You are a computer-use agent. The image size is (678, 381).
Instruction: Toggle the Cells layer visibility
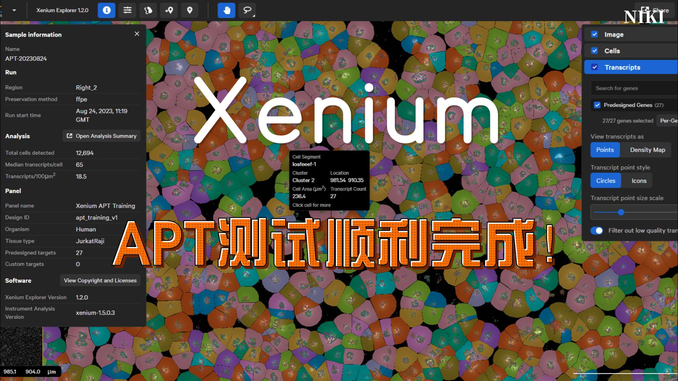[595, 51]
